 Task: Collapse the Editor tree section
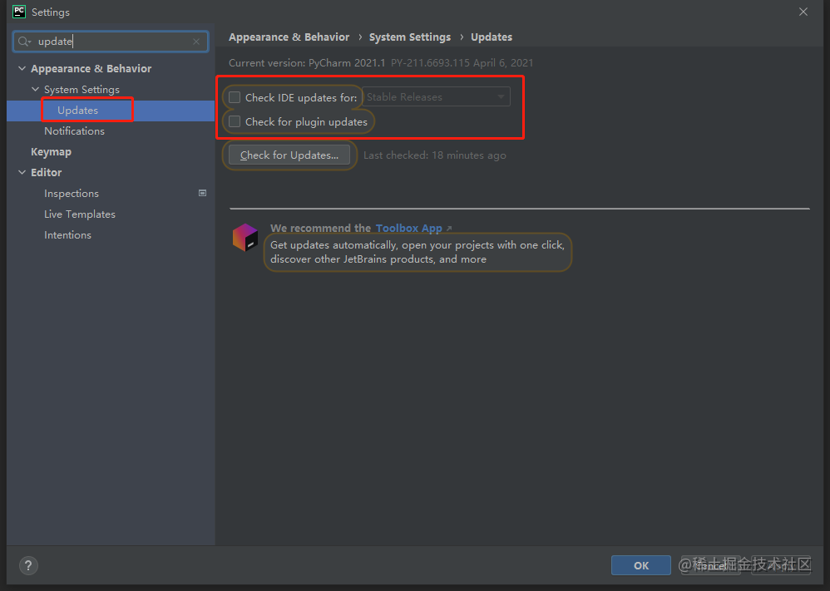(x=22, y=172)
